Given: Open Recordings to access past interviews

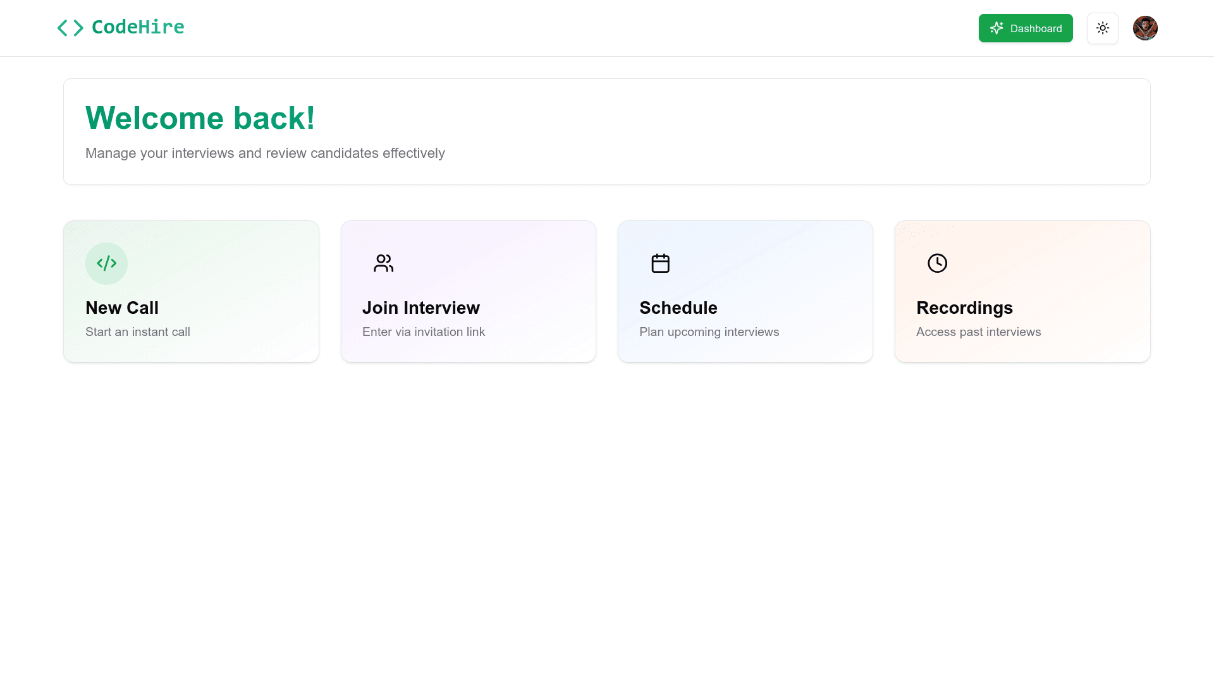Looking at the screenshot, I should [x=1022, y=291].
